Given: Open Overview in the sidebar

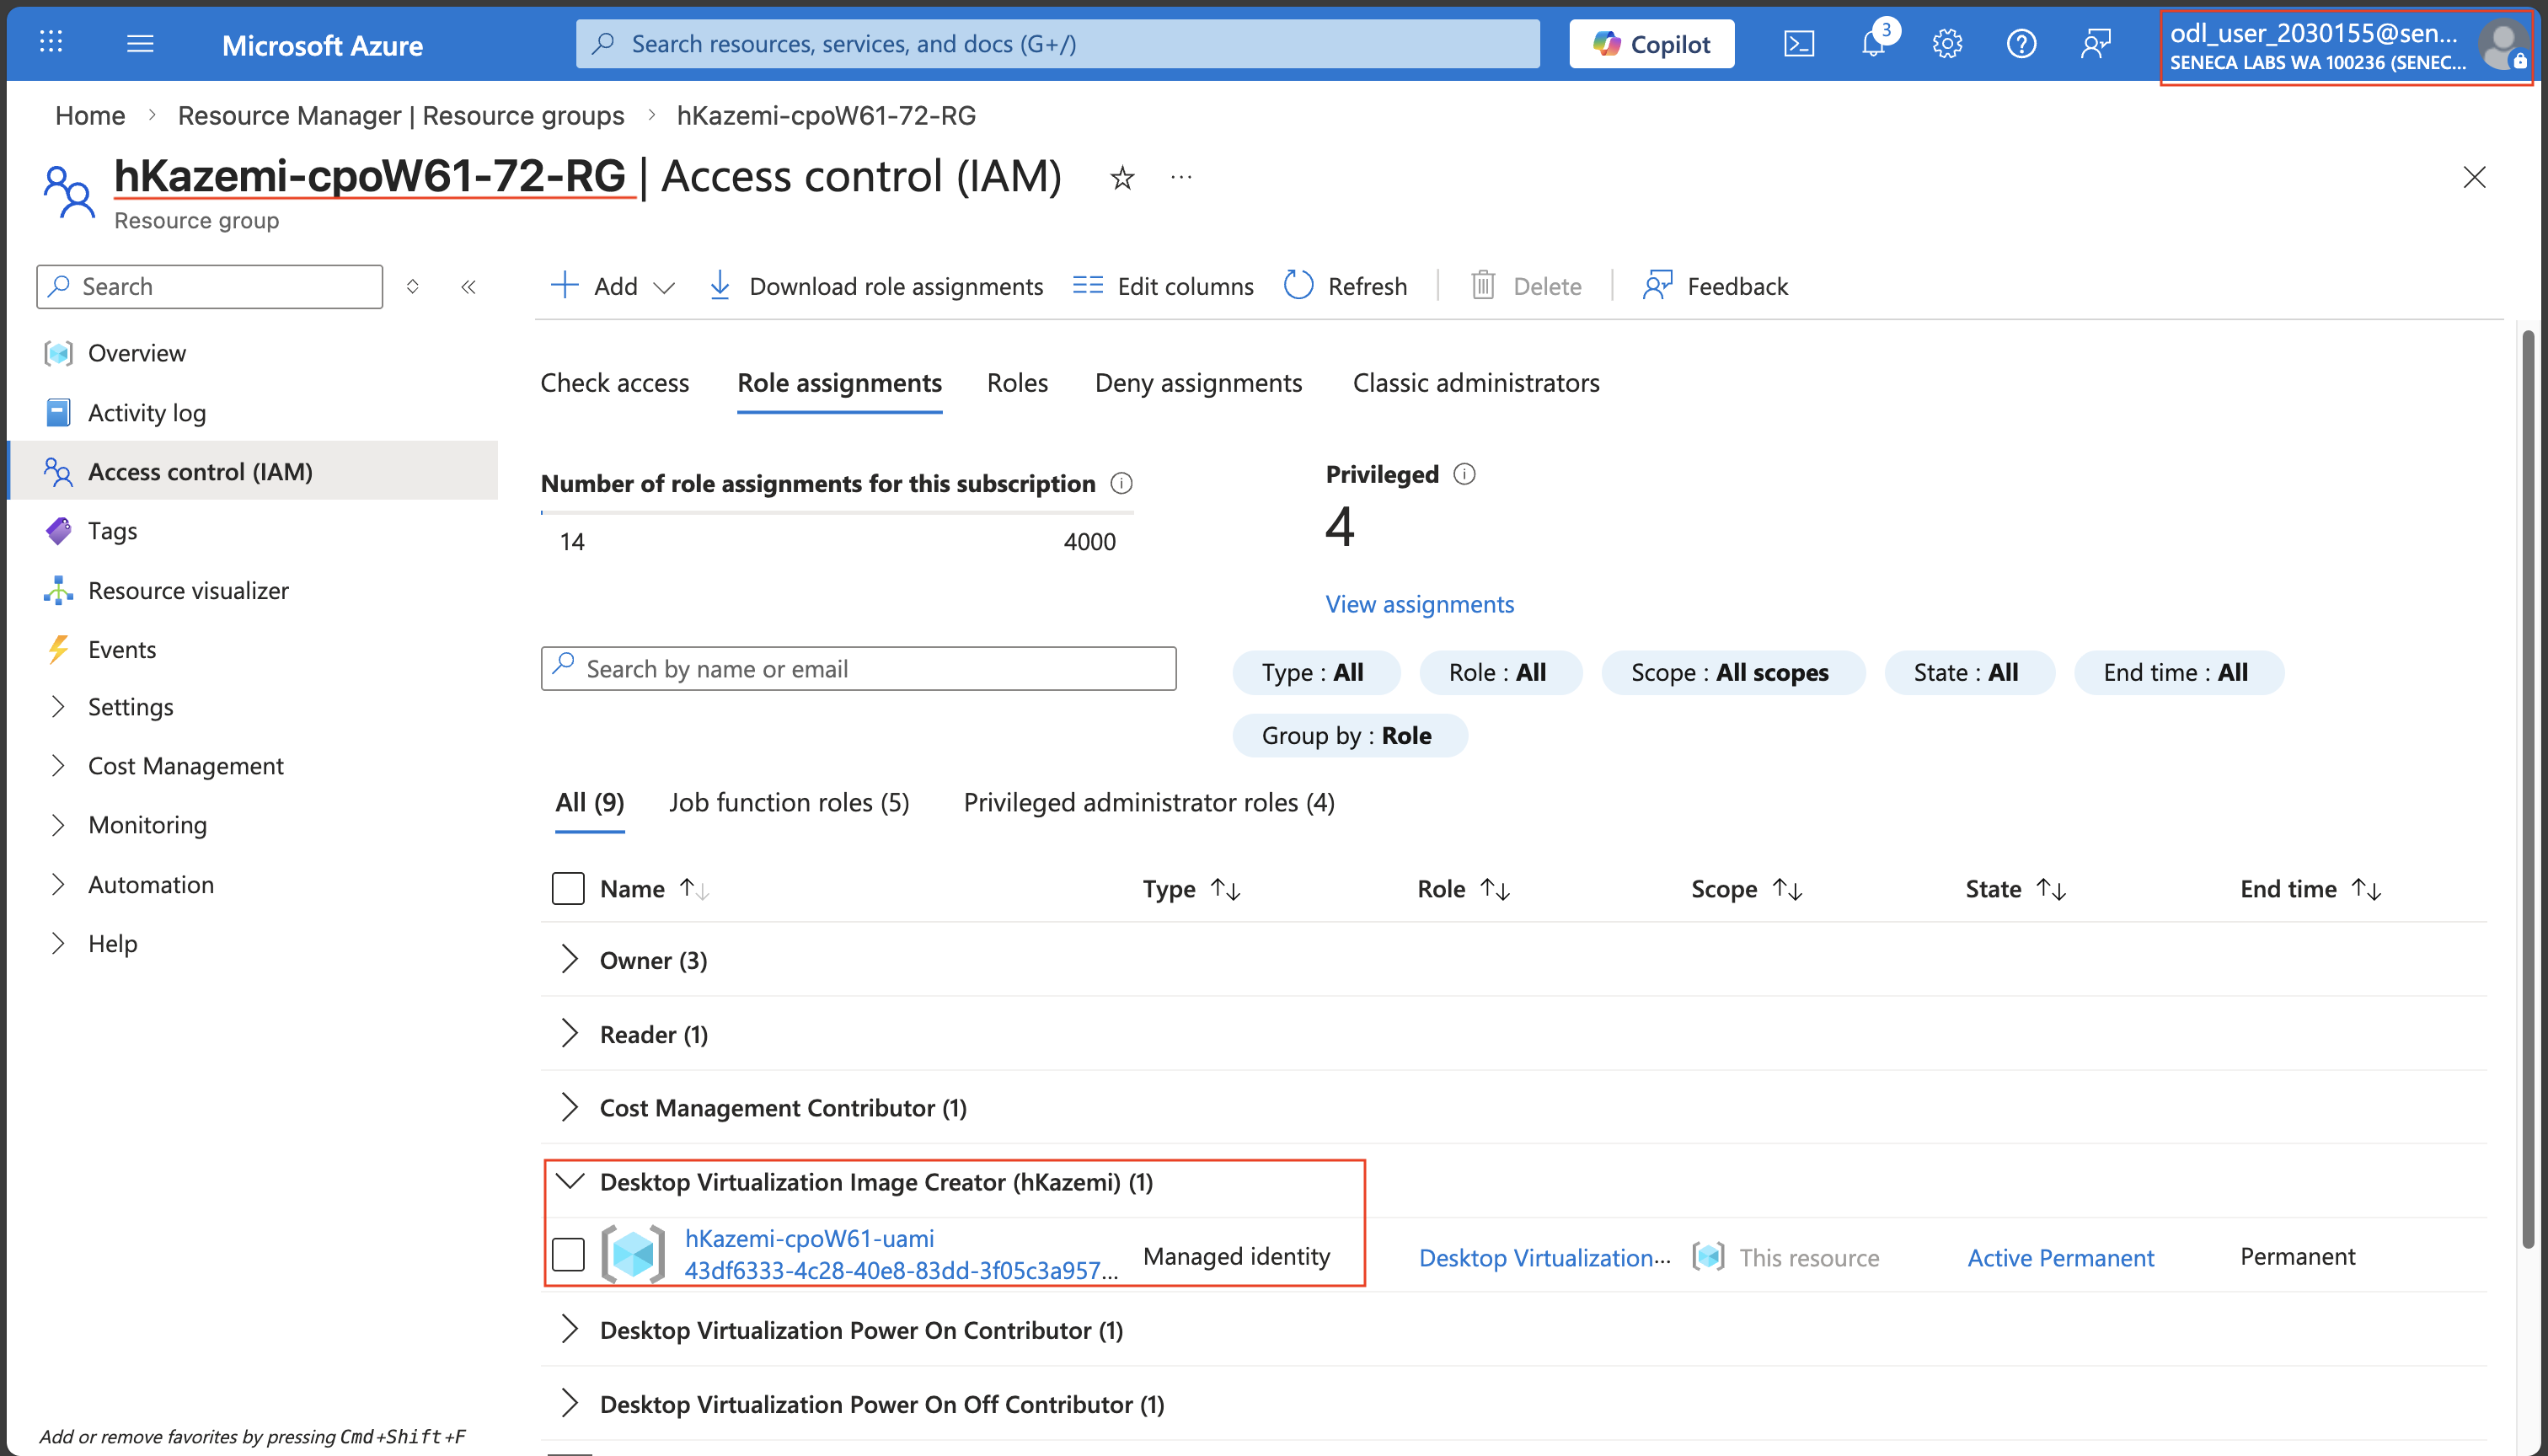Looking at the screenshot, I should [137, 353].
